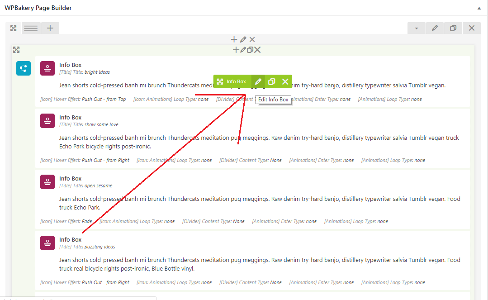Click the X in the three-icon column controls
This screenshot has height=300, width=488.
point(252,39)
